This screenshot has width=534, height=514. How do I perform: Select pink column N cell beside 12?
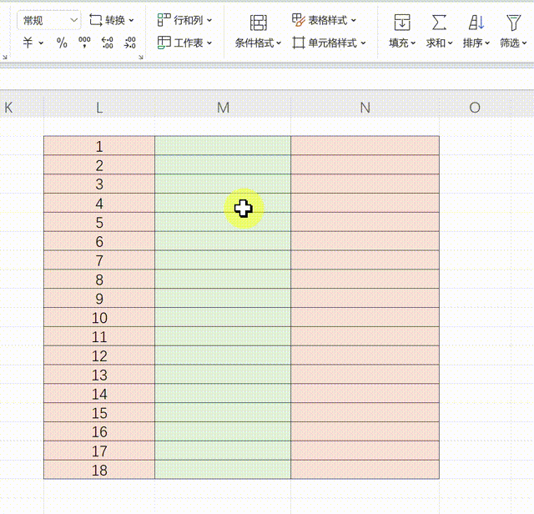coord(365,355)
